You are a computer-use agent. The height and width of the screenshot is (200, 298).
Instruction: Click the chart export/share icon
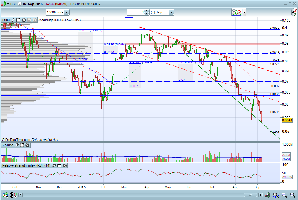pos(5,195)
